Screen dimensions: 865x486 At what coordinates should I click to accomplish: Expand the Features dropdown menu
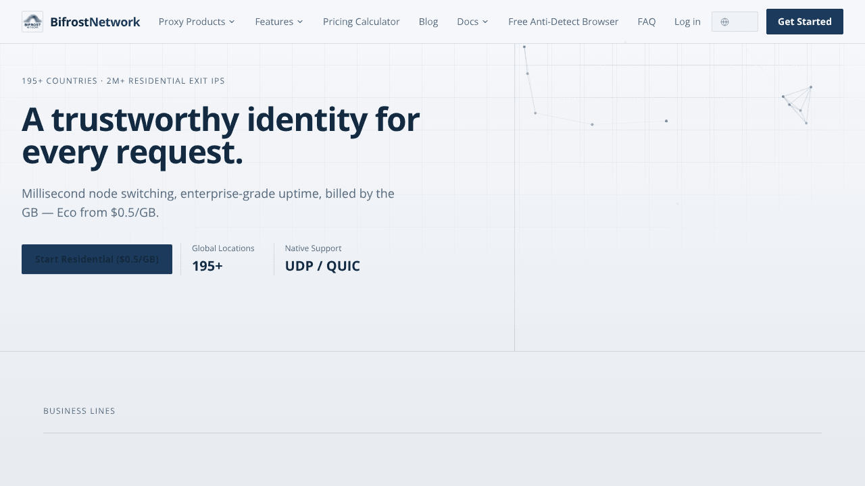(x=279, y=22)
